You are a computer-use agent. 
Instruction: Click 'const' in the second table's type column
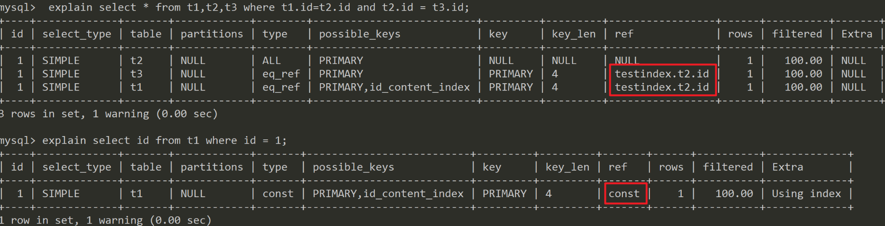click(x=277, y=194)
